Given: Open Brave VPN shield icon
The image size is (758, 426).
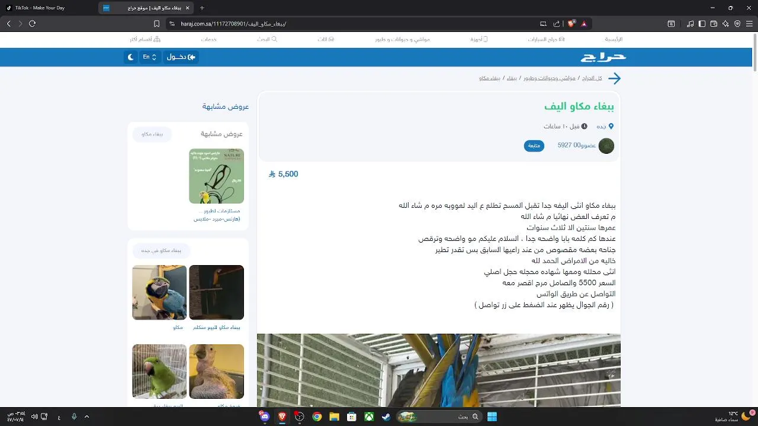Looking at the screenshot, I should coord(737,24).
